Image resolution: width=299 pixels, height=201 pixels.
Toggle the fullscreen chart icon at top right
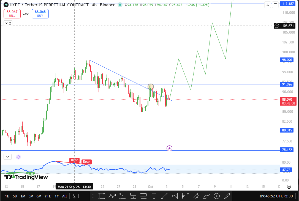275,5
